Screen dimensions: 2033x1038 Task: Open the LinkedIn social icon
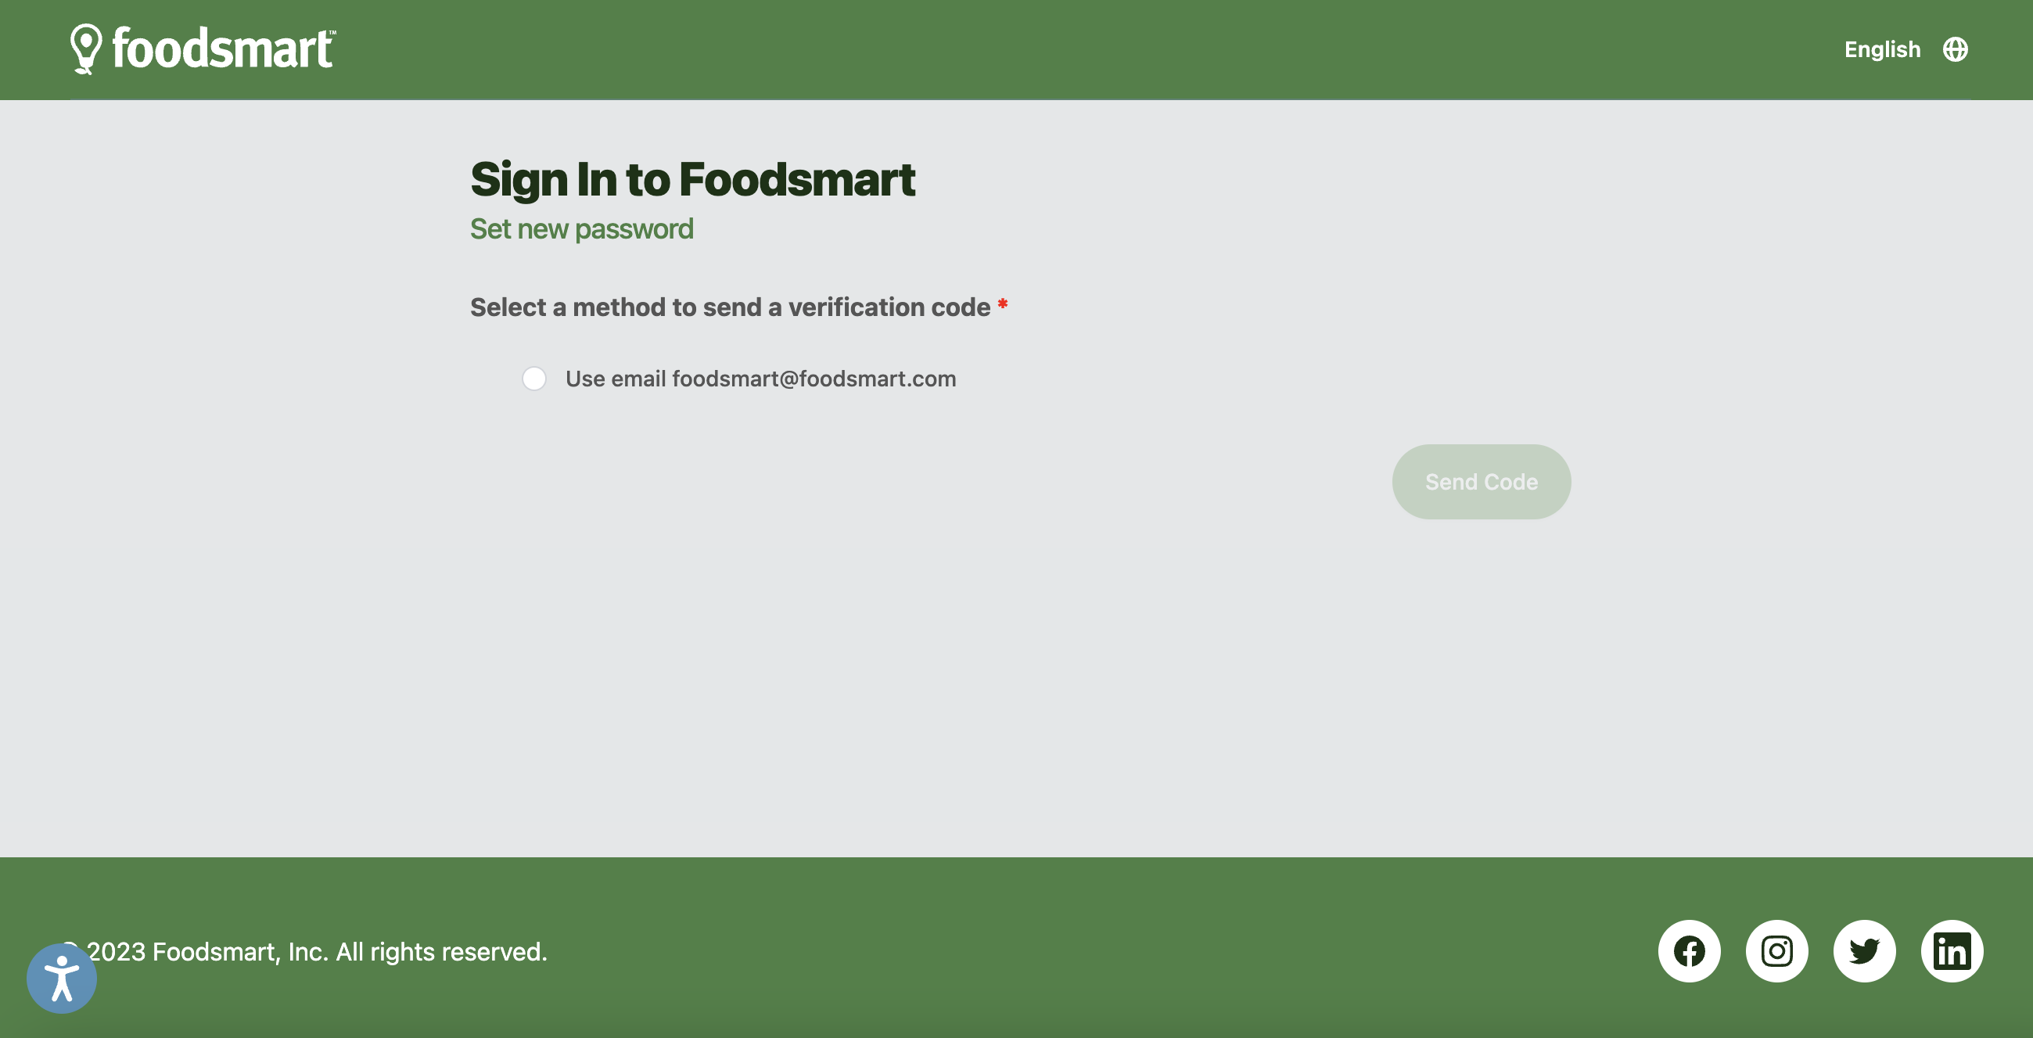point(1952,951)
